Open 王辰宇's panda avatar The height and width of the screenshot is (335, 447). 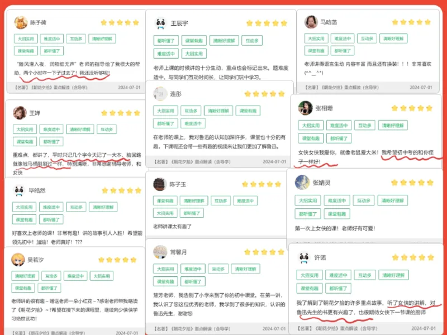160,23
